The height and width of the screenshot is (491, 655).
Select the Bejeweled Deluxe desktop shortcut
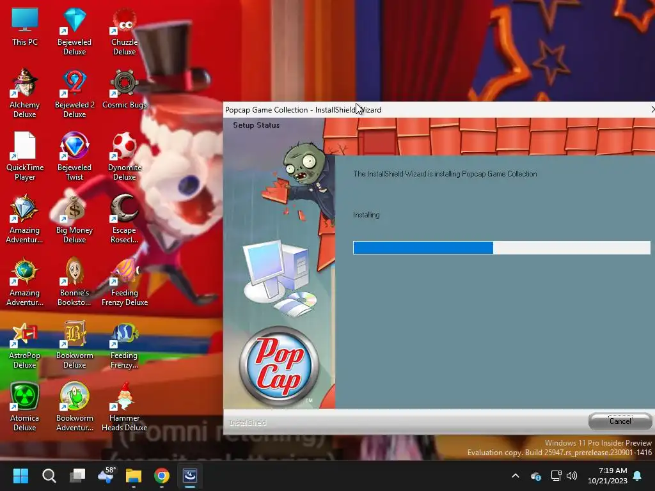[x=74, y=32]
